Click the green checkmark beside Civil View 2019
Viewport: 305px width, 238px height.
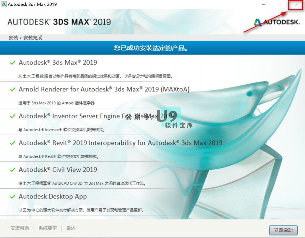click(12, 170)
